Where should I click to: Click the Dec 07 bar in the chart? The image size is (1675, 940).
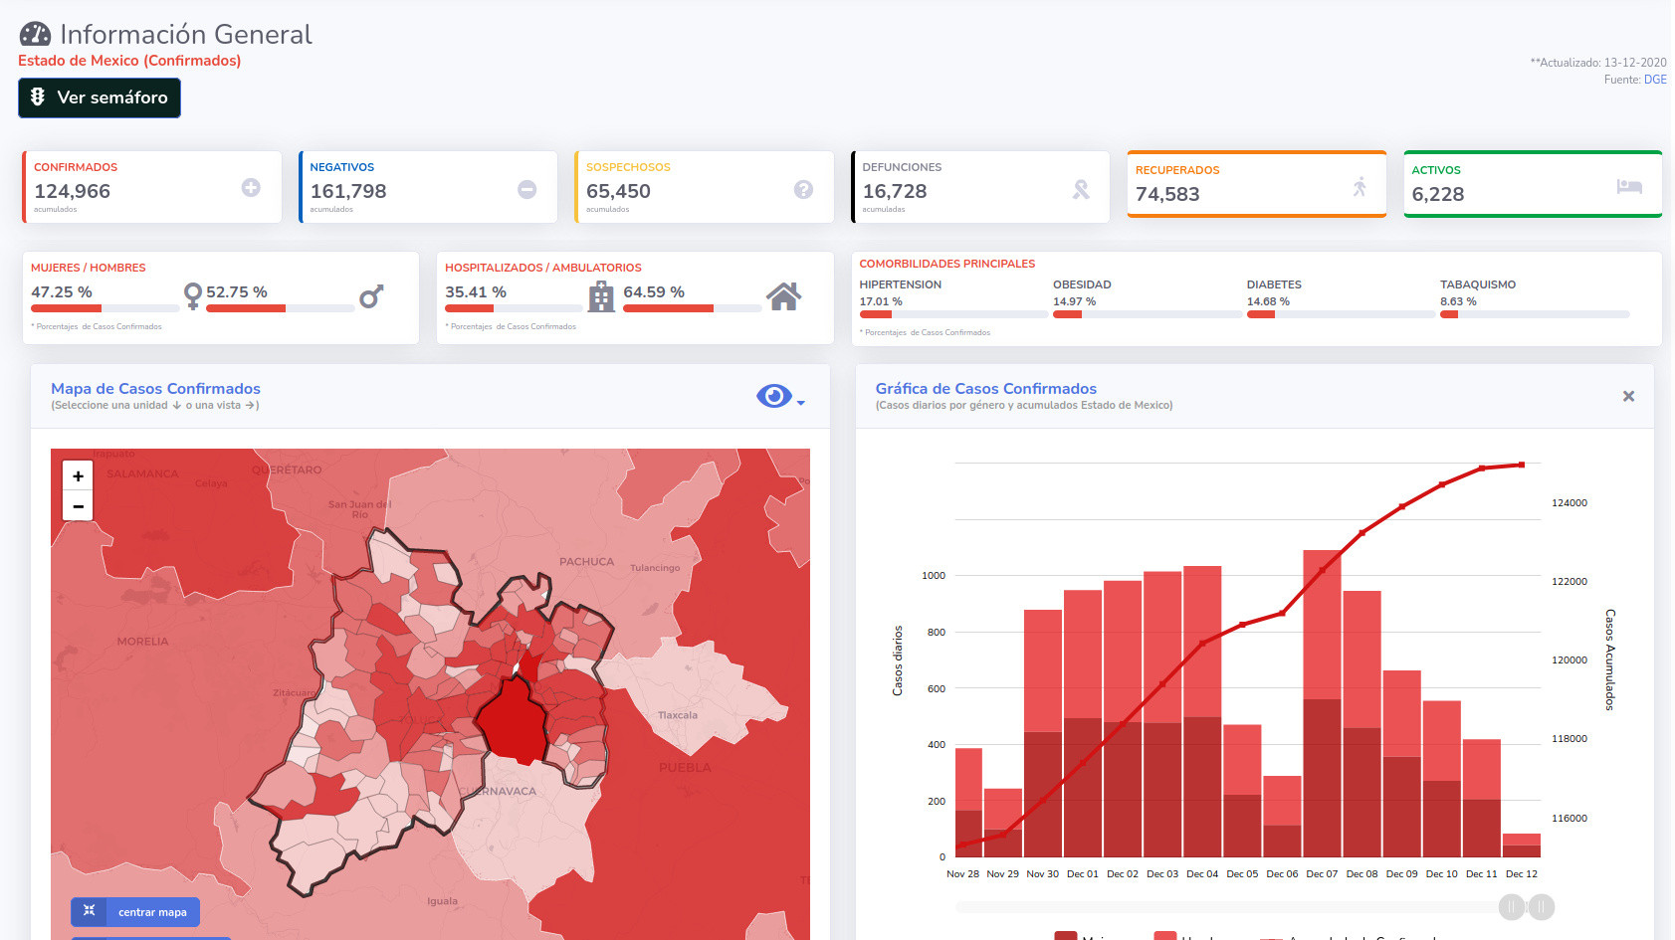(1322, 703)
